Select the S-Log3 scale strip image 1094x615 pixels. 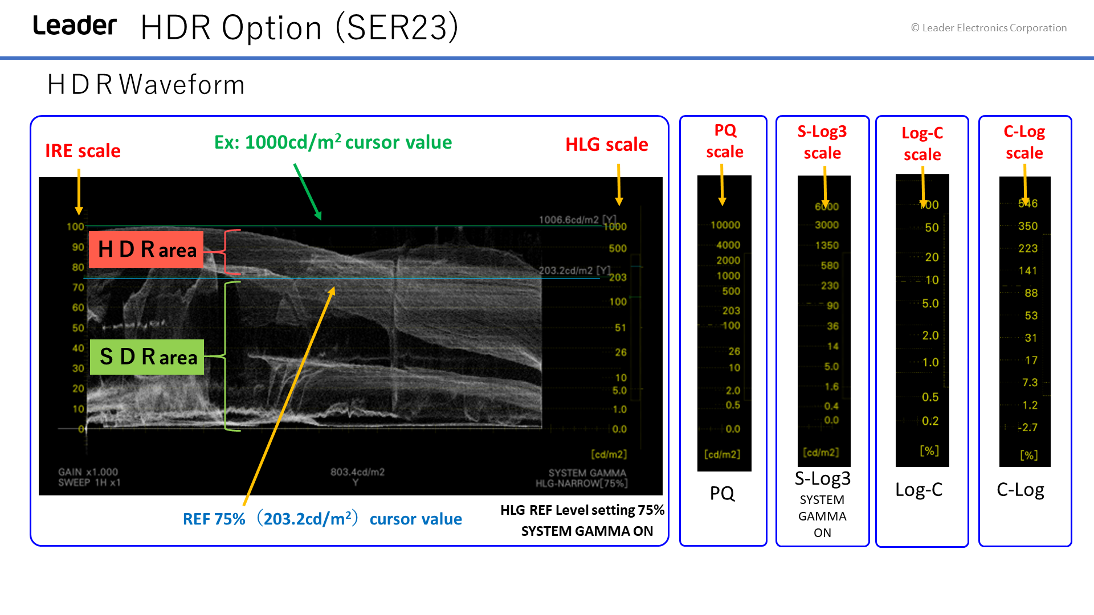pos(824,321)
